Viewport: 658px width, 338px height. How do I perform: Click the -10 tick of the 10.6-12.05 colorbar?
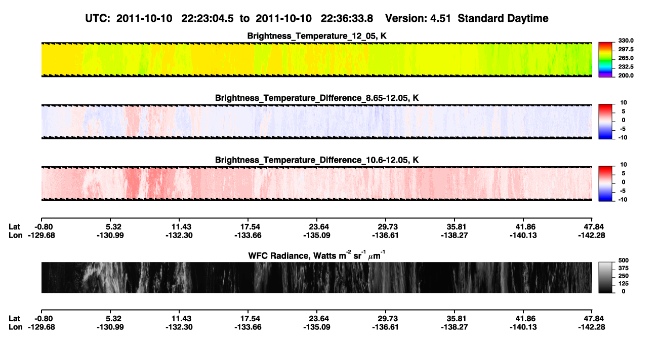[623, 200]
